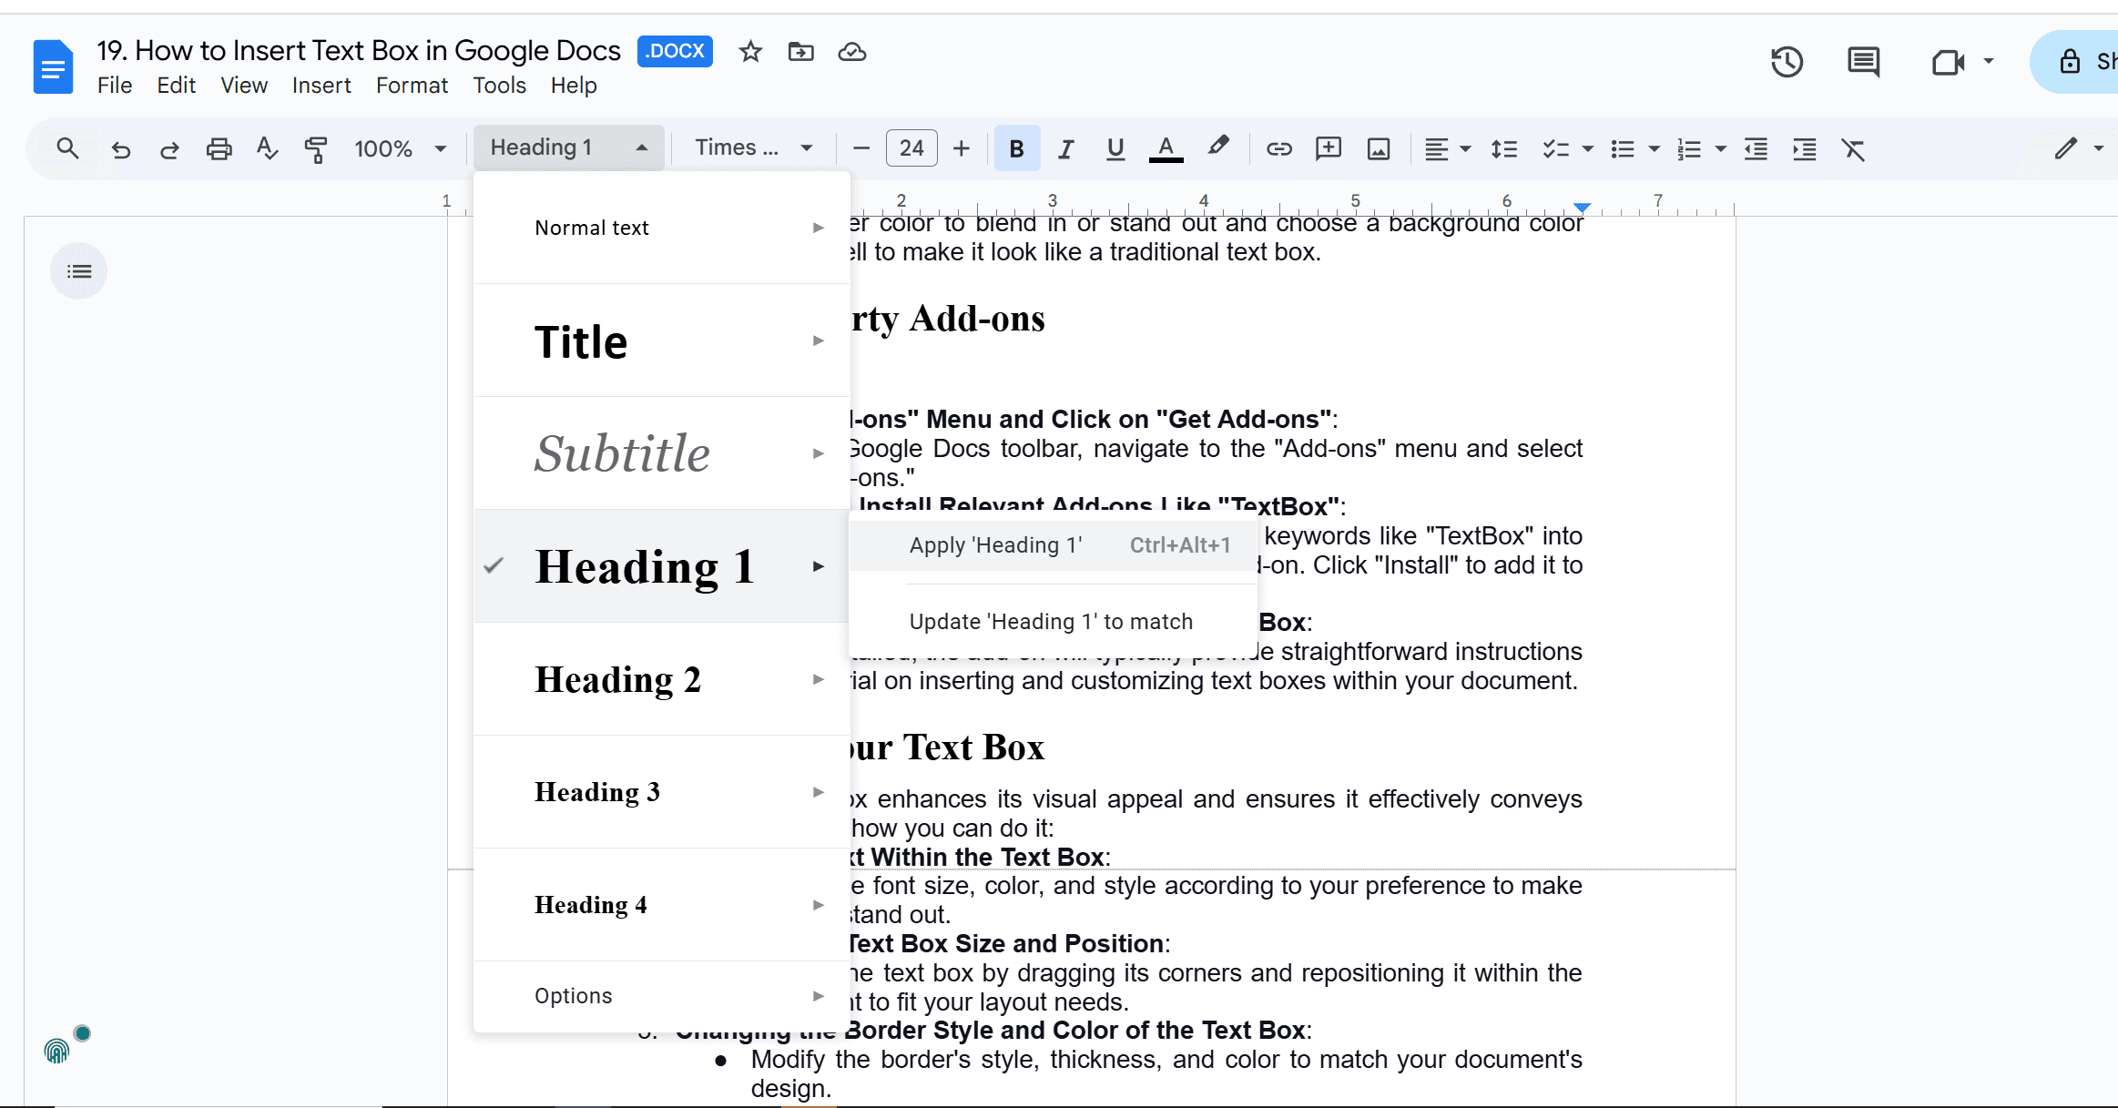Click the font size field

pos(911,148)
